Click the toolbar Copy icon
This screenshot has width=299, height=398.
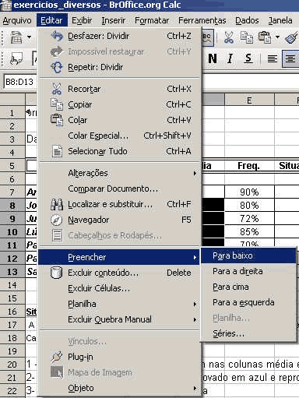point(247,37)
